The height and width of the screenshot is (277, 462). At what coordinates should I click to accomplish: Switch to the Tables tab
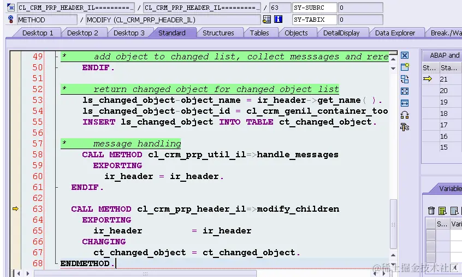click(x=259, y=33)
